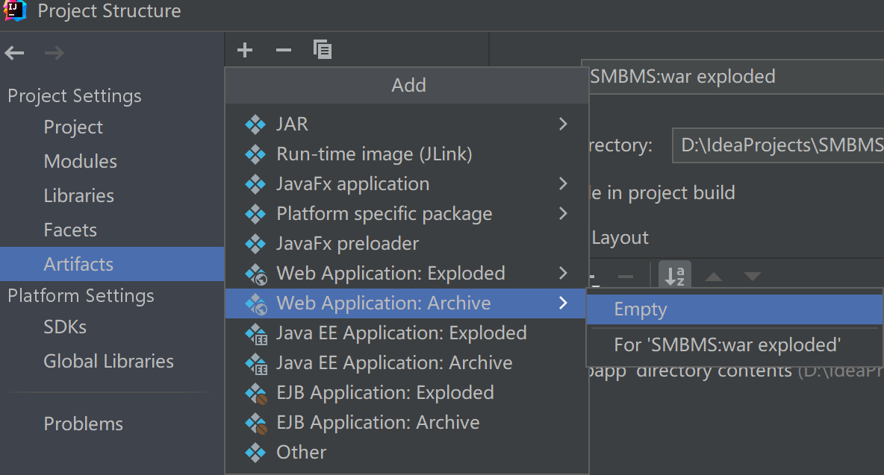The image size is (884, 475).
Task: Expand Platform specific package submenu arrow
Action: coord(563,213)
